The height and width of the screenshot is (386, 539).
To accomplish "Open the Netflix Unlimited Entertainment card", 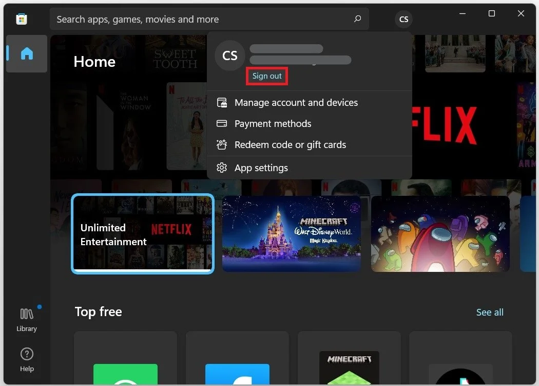I will tap(143, 234).
